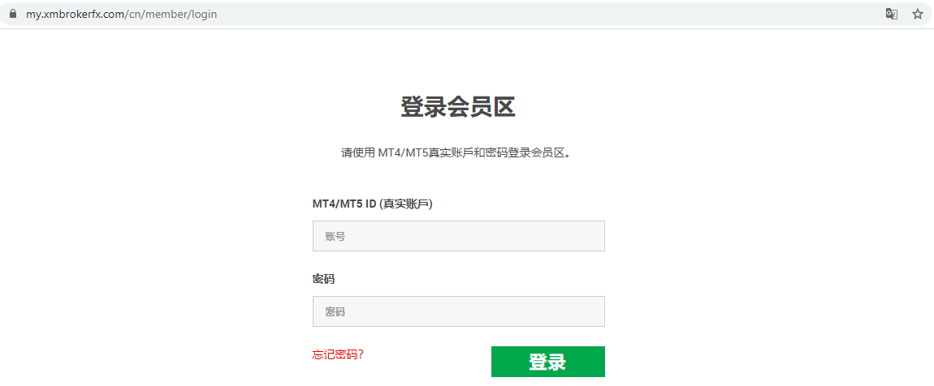The width and height of the screenshot is (934, 386).
Task: Focus the 账号 account ID field
Action: click(x=458, y=236)
